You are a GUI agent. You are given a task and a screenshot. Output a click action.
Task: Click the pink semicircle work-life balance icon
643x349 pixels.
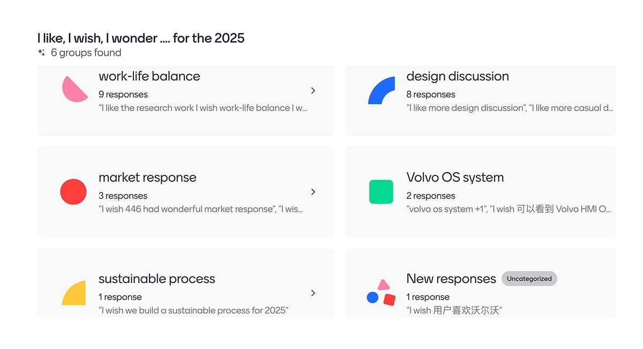coord(74,89)
